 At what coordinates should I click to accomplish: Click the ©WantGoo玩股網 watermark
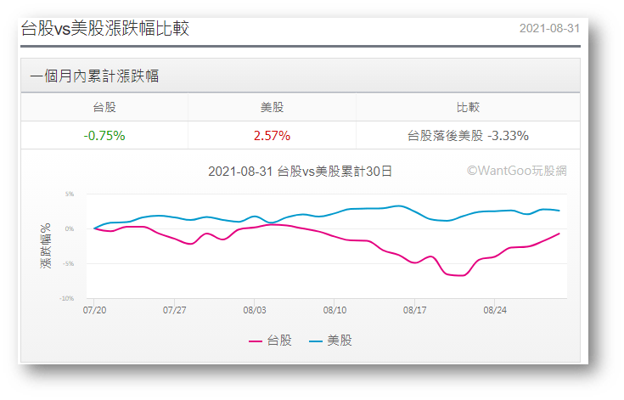[516, 171]
